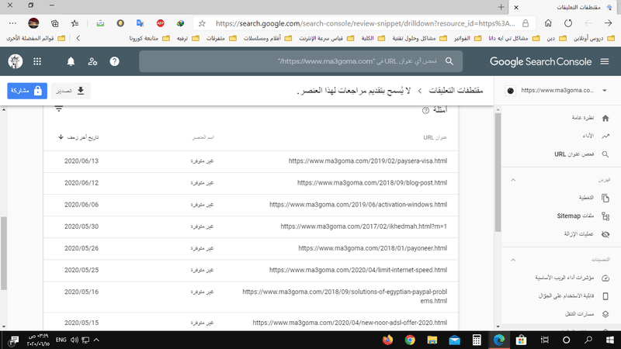Screen dimensions: 621x349
Task: Click the ENG language indicator
Action: pyautogui.click(x=61, y=340)
